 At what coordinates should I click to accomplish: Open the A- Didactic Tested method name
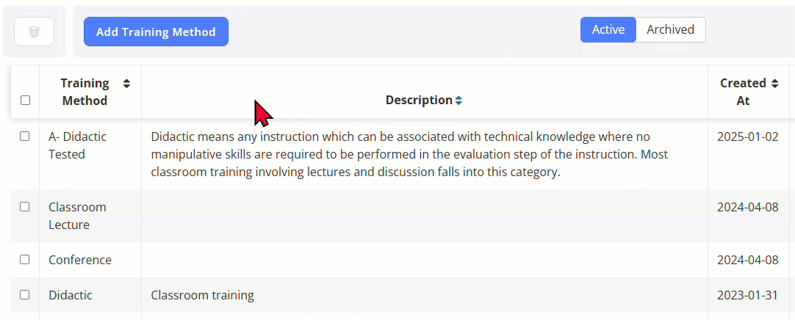pyautogui.click(x=77, y=145)
